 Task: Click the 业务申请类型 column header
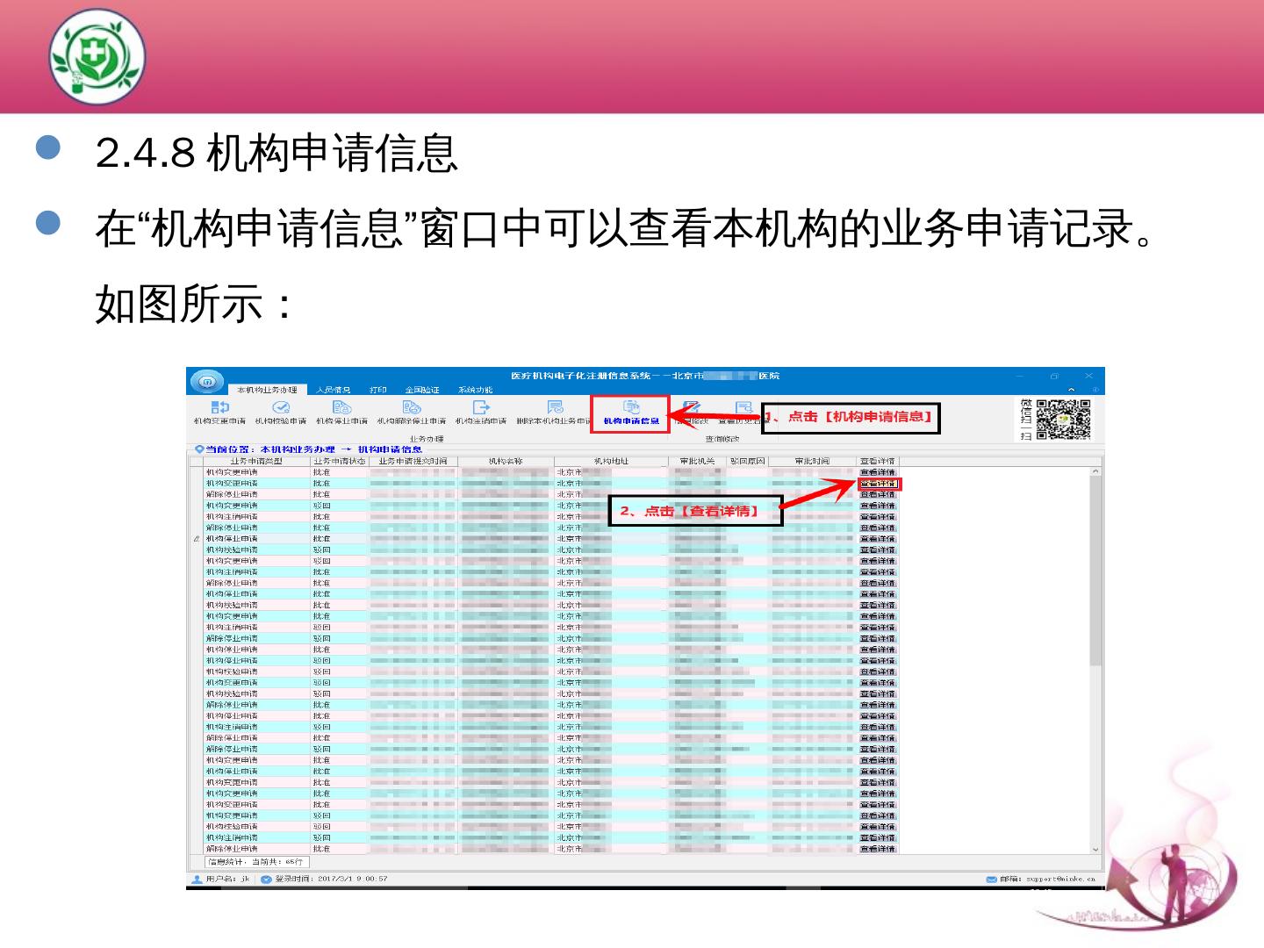point(256,461)
